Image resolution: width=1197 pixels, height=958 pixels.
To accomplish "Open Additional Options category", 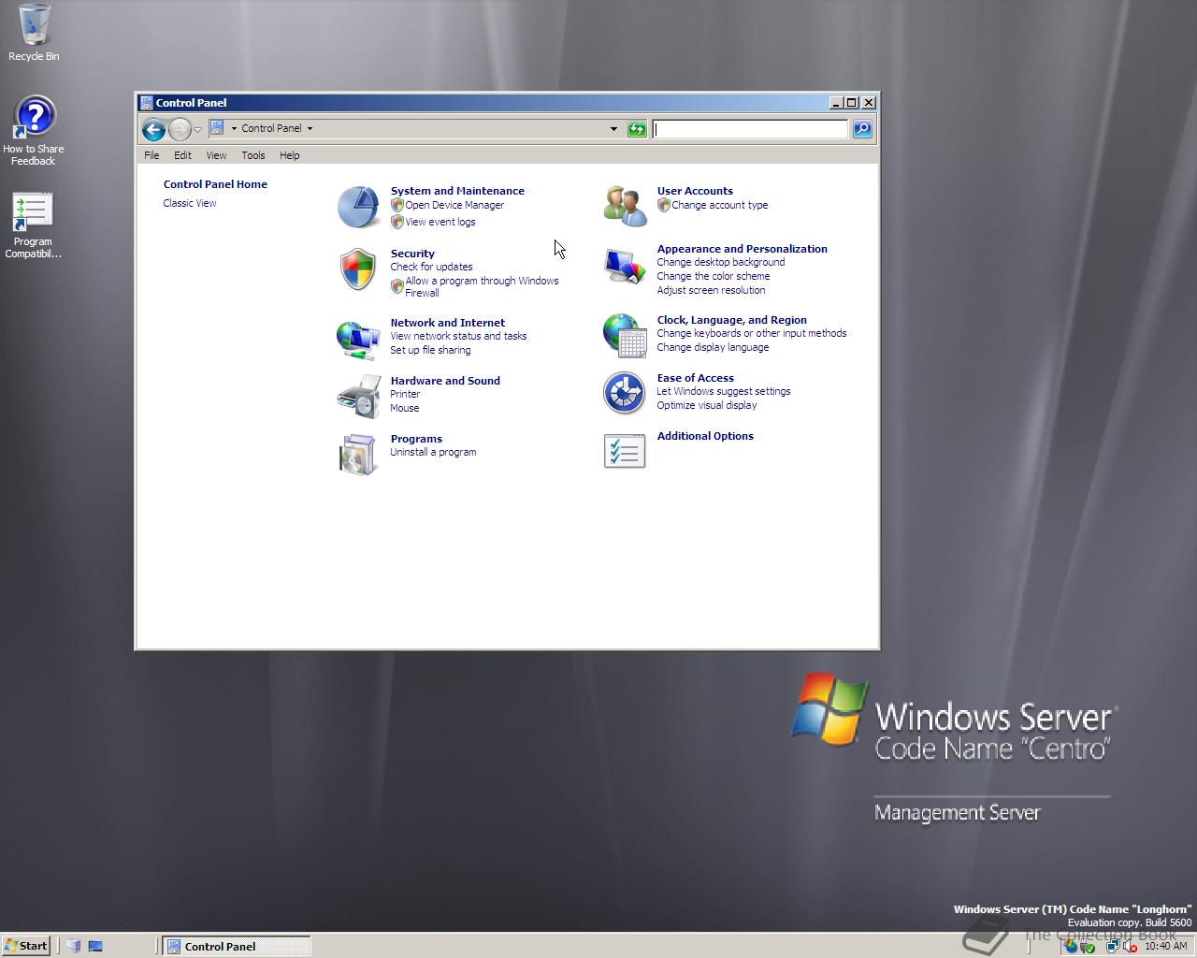I will coord(705,436).
